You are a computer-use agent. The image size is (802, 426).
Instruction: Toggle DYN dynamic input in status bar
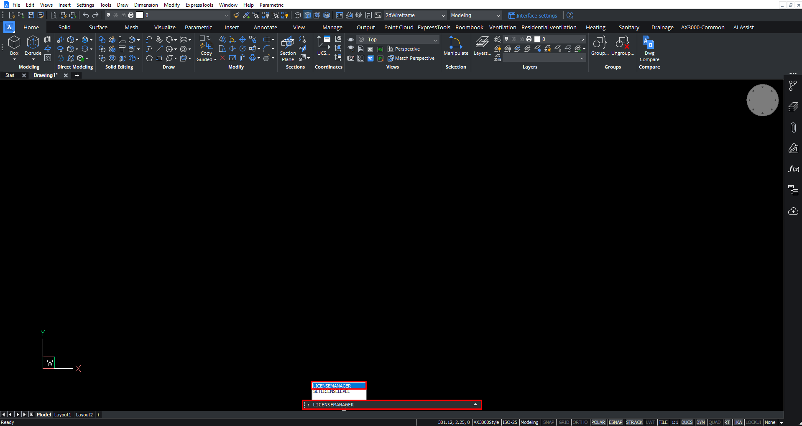coord(700,422)
